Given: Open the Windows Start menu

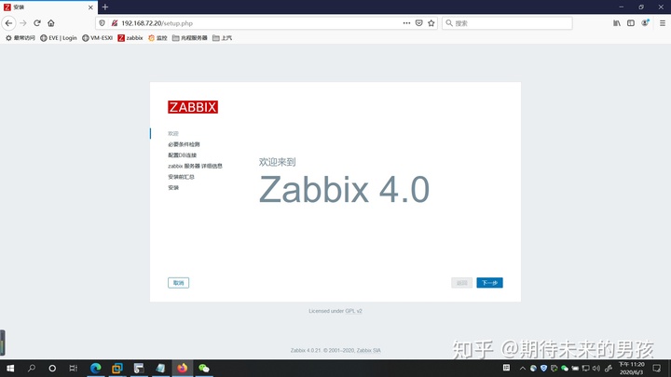Looking at the screenshot, I should coord(10,368).
